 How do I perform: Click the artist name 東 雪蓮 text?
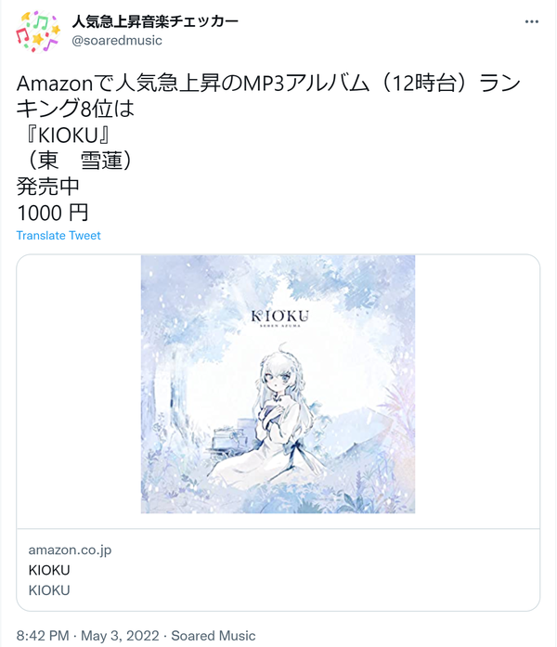[77, 161]
